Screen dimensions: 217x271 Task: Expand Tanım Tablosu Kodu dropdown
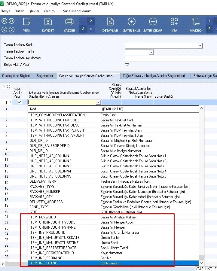[200, 46]
